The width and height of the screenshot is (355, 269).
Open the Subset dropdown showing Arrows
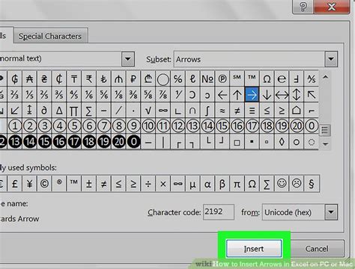point(331,59)
